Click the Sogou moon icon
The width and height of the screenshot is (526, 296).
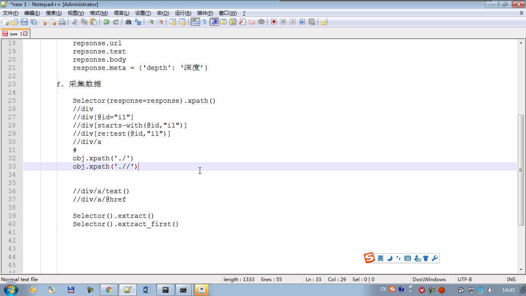pyautogui.click(x=390, y=258)
